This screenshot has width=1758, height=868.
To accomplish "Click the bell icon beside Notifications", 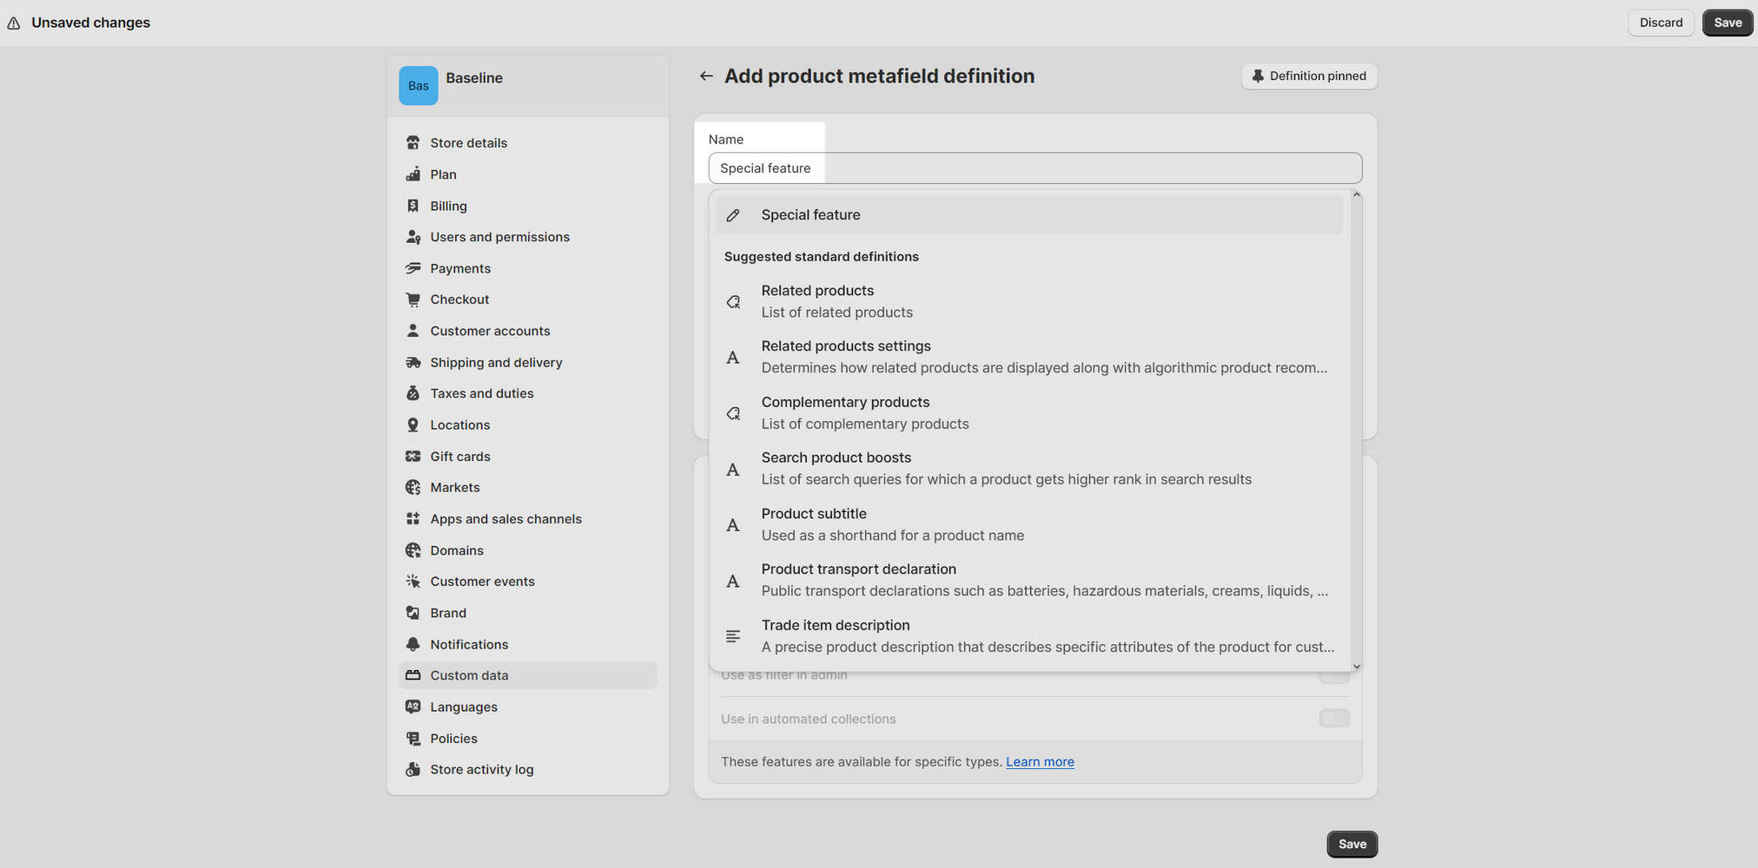I will 413,644.
